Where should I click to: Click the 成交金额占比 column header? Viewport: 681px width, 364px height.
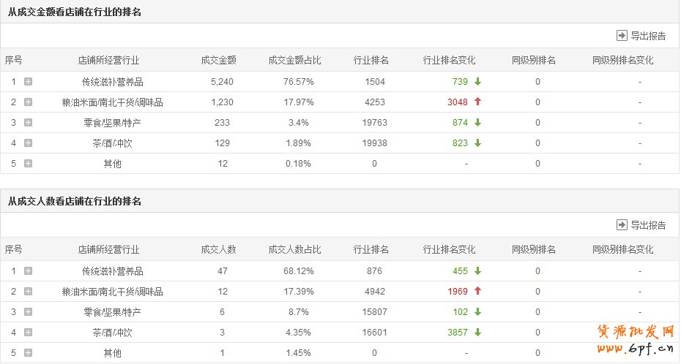tap(294, 60)
